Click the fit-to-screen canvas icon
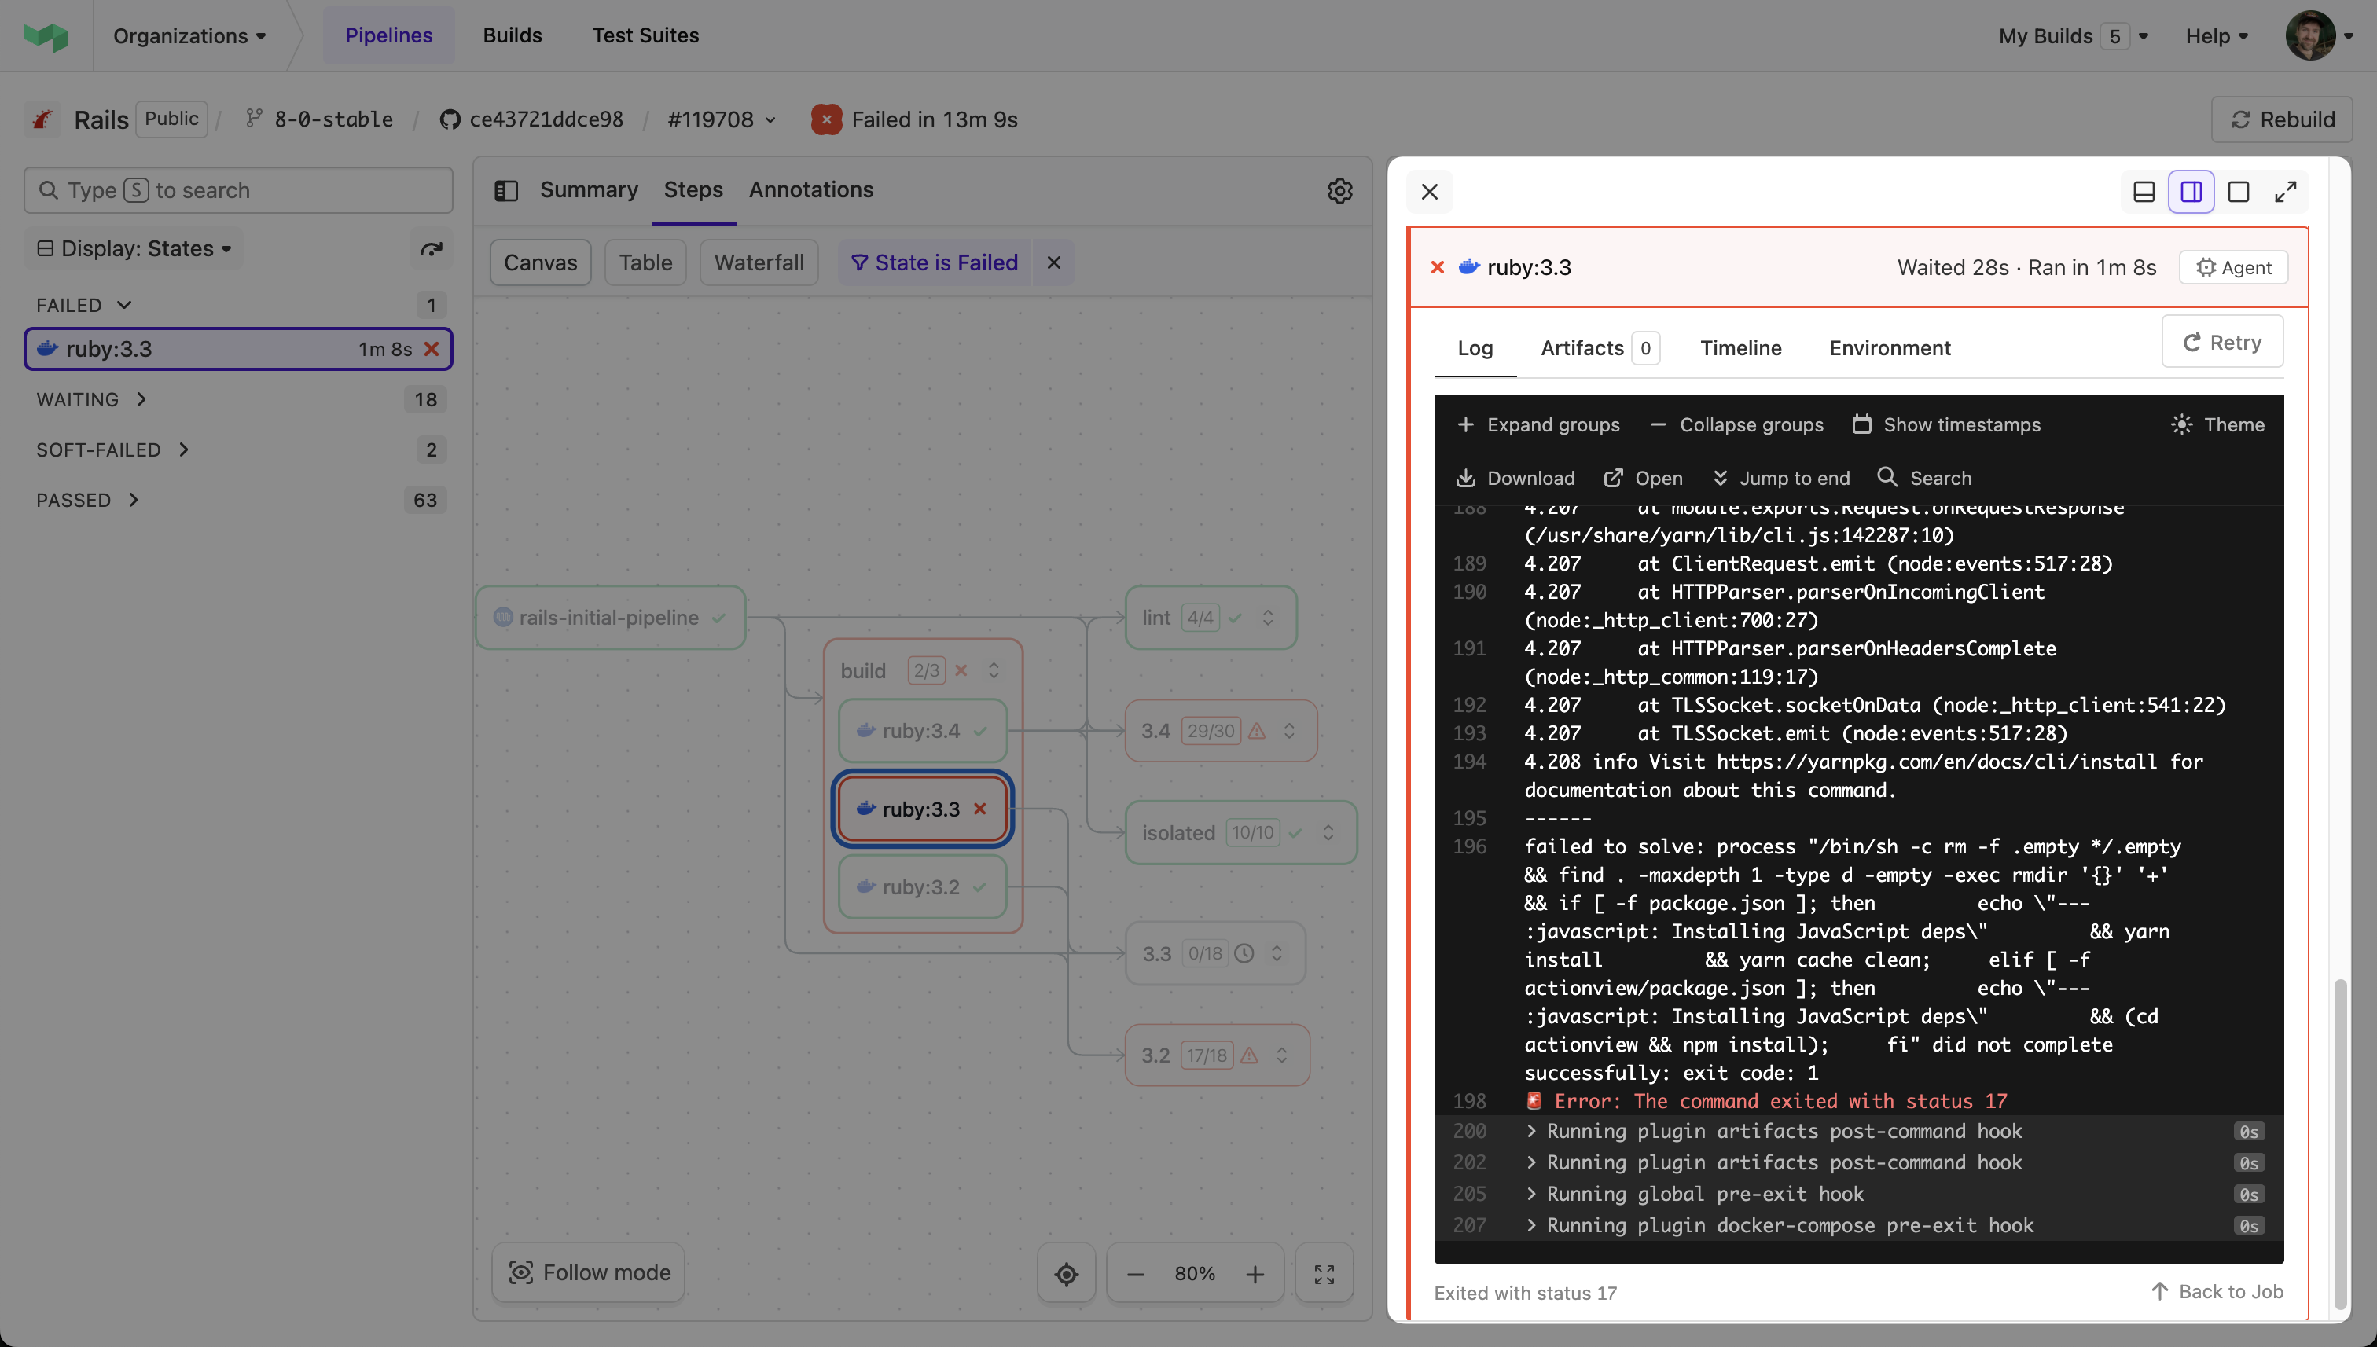 [1324, 1274]
